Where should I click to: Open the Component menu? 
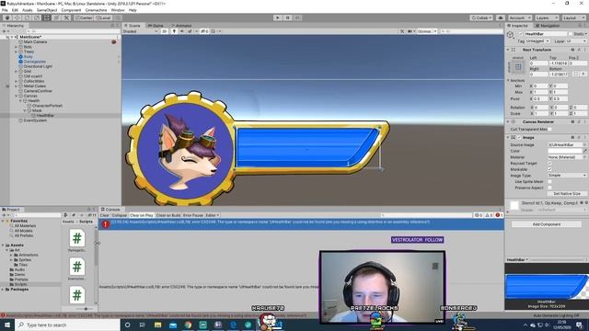(71, 10)
